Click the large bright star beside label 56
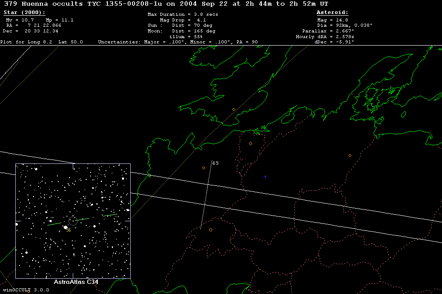442x294 pixels. (65, 227)
